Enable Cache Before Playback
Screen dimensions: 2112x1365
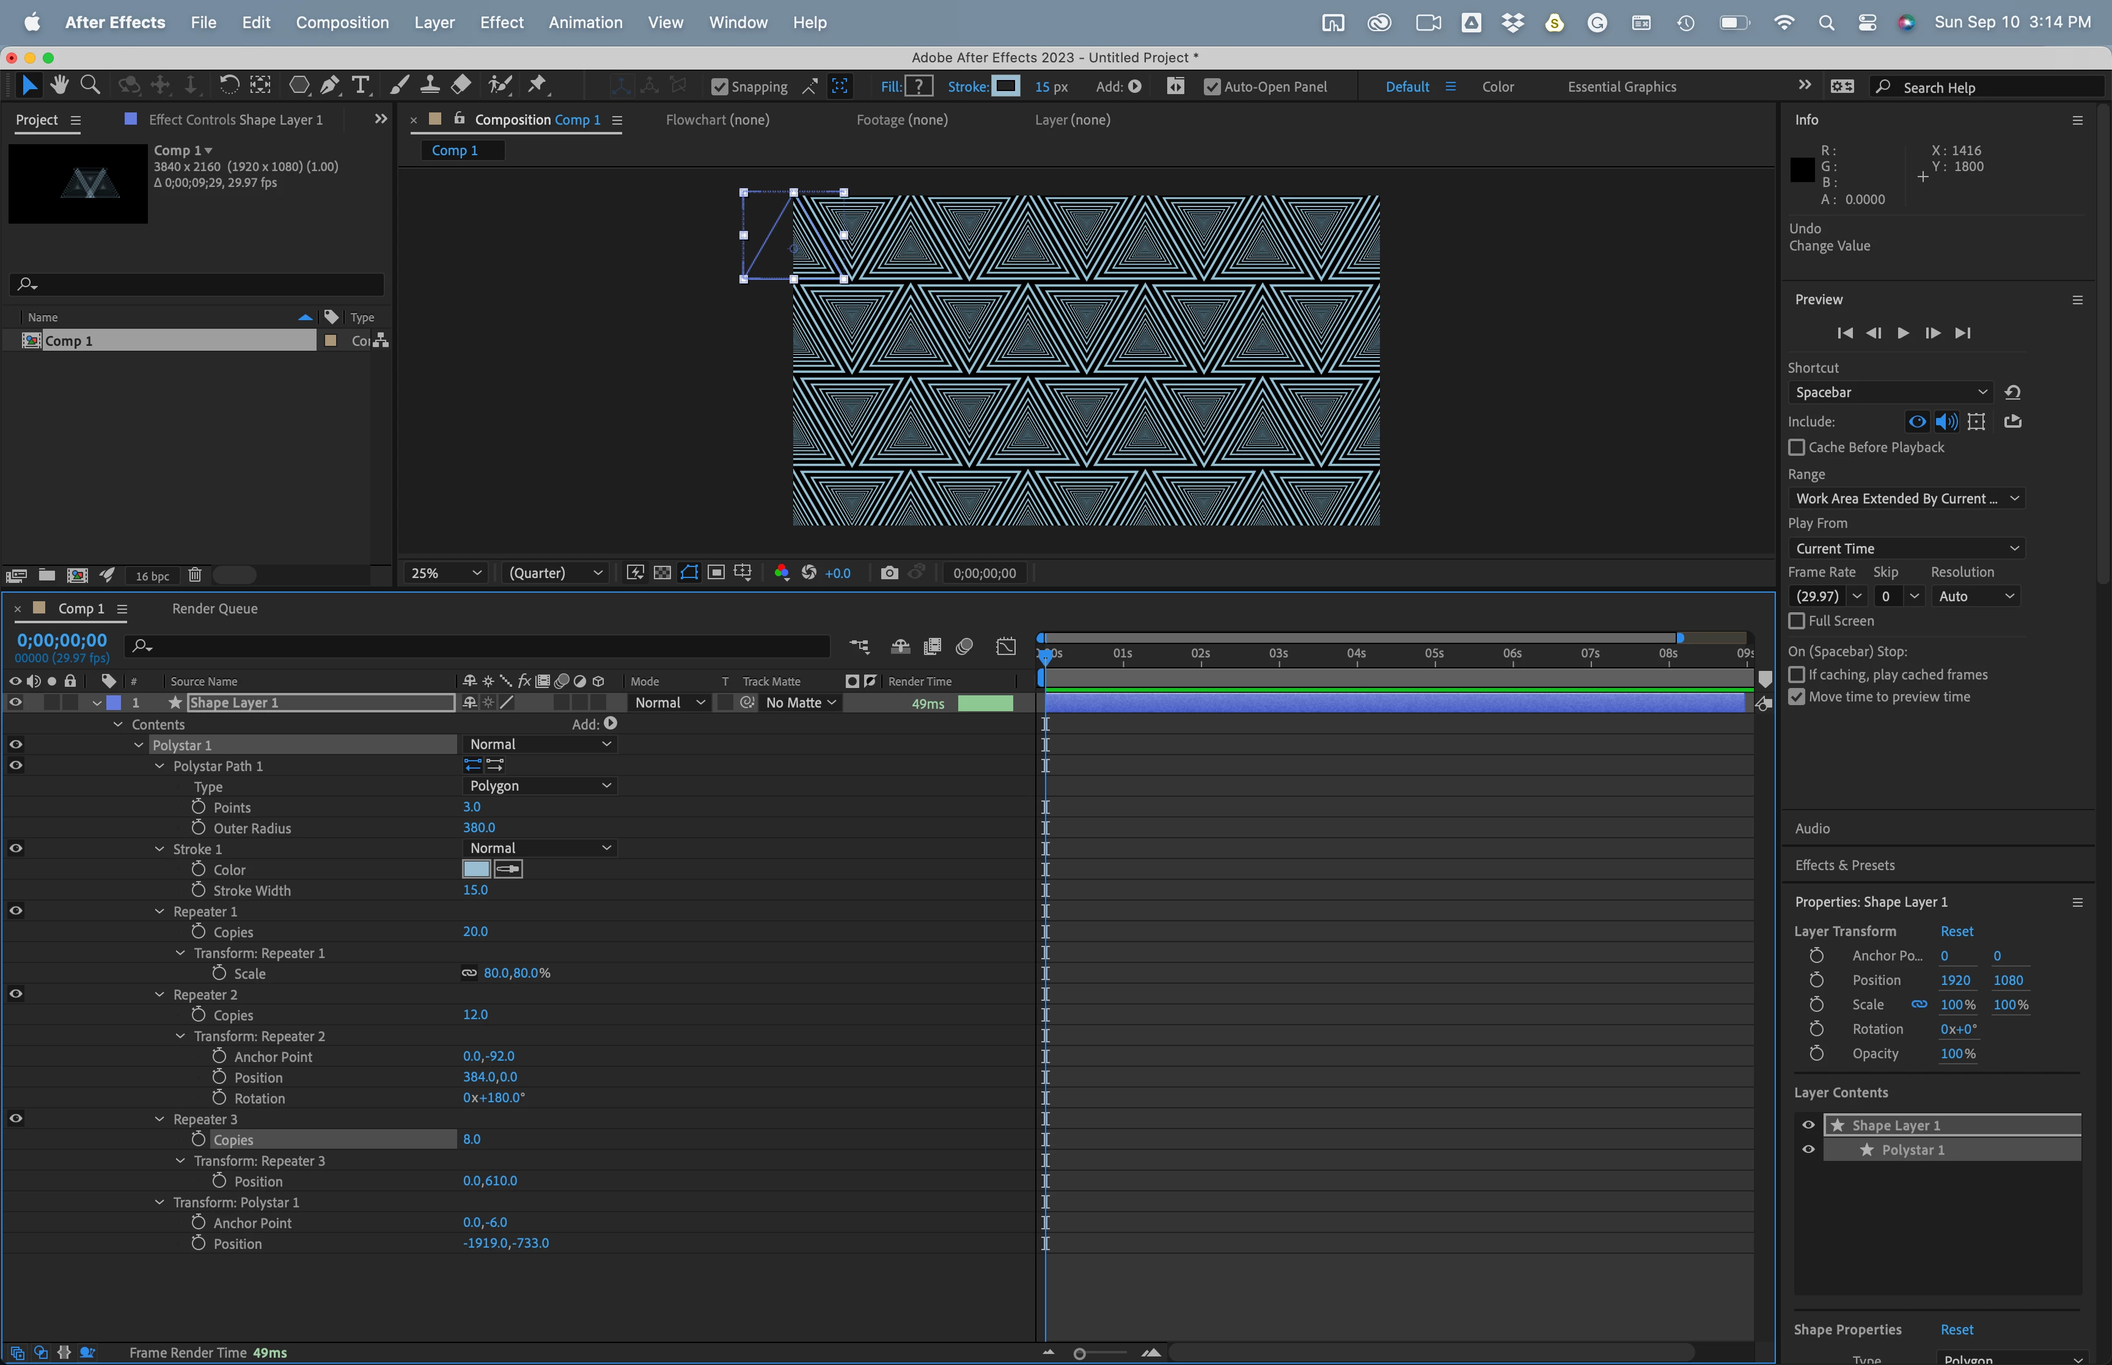coord(1797,448)
